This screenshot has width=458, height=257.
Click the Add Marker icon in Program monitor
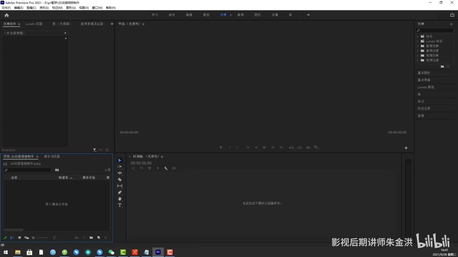[x=221, y=147]
